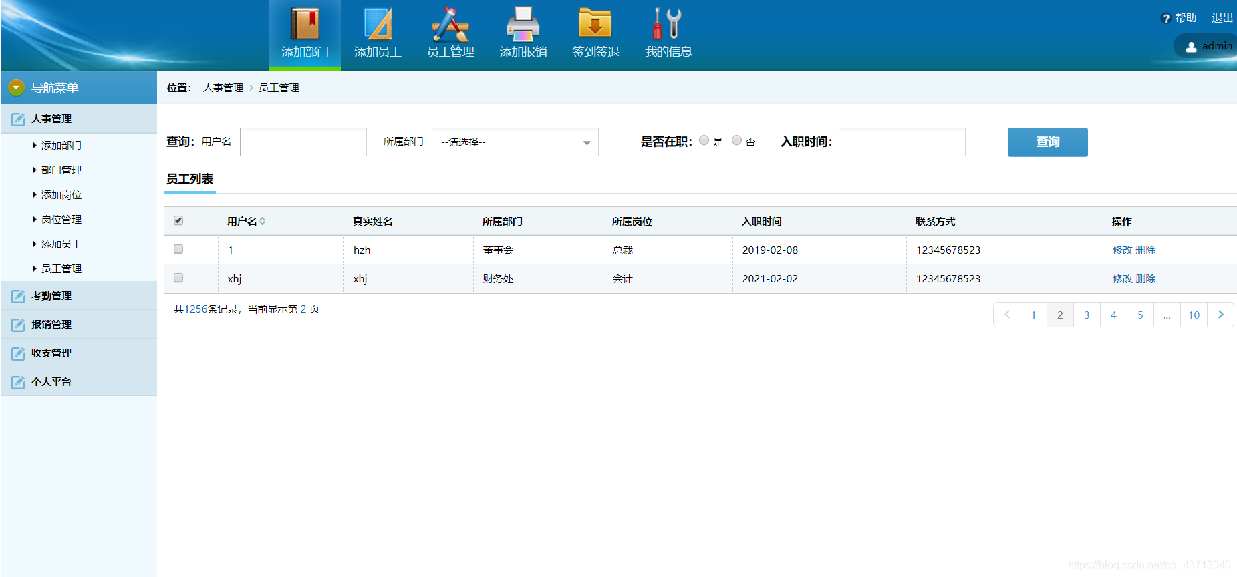Image resolution: width=1237 pixels, height=577 pixels.
Task: Toggle the select-all header checkbox
Action: [x=178, y=220]
